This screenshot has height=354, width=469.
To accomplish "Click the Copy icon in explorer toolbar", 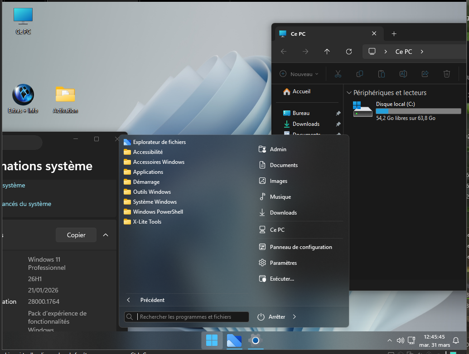I will [x=359, y=74].
